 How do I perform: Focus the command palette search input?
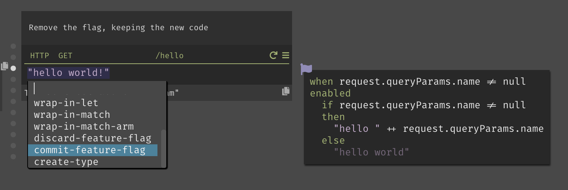point(97,89)
